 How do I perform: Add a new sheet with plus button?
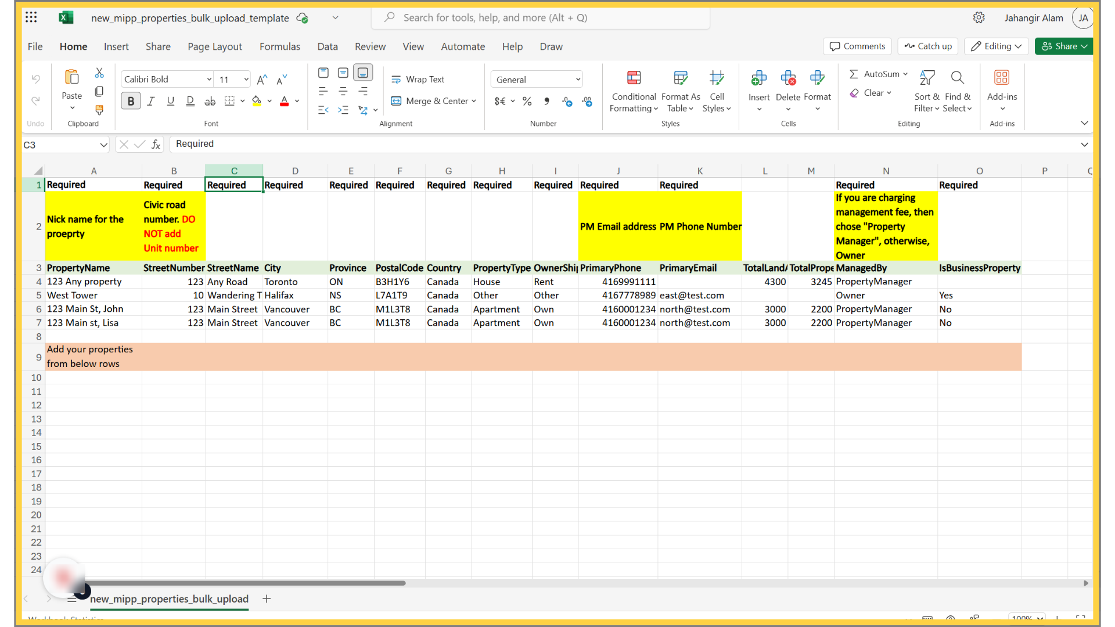click(x=267, y=599)
